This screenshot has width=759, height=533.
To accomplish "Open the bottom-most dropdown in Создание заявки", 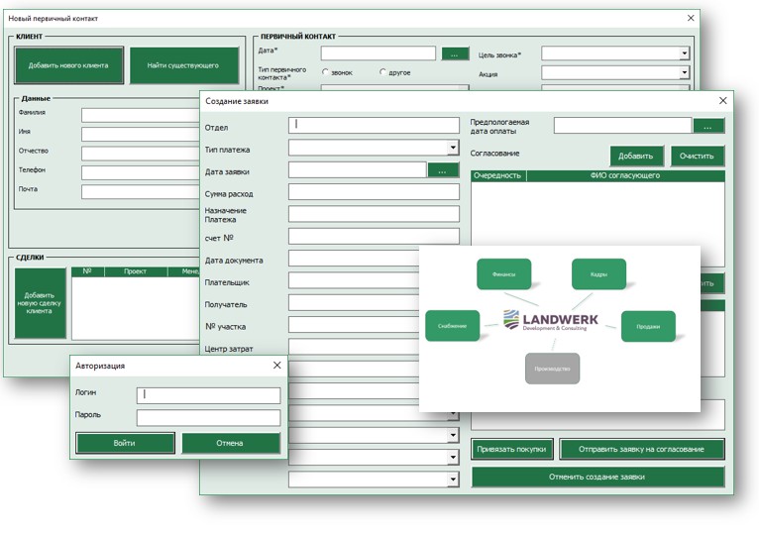I will 453,480.
